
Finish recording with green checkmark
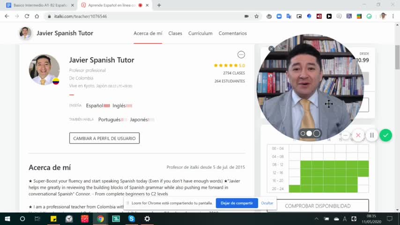tap(386, 135)
